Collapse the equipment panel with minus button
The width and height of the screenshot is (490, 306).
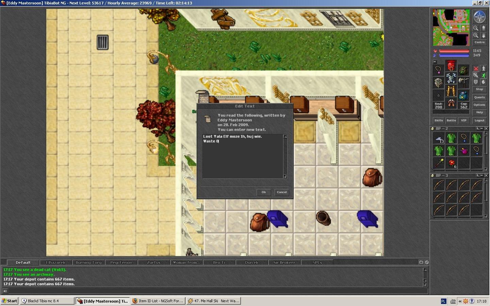(x=435, y=62)
